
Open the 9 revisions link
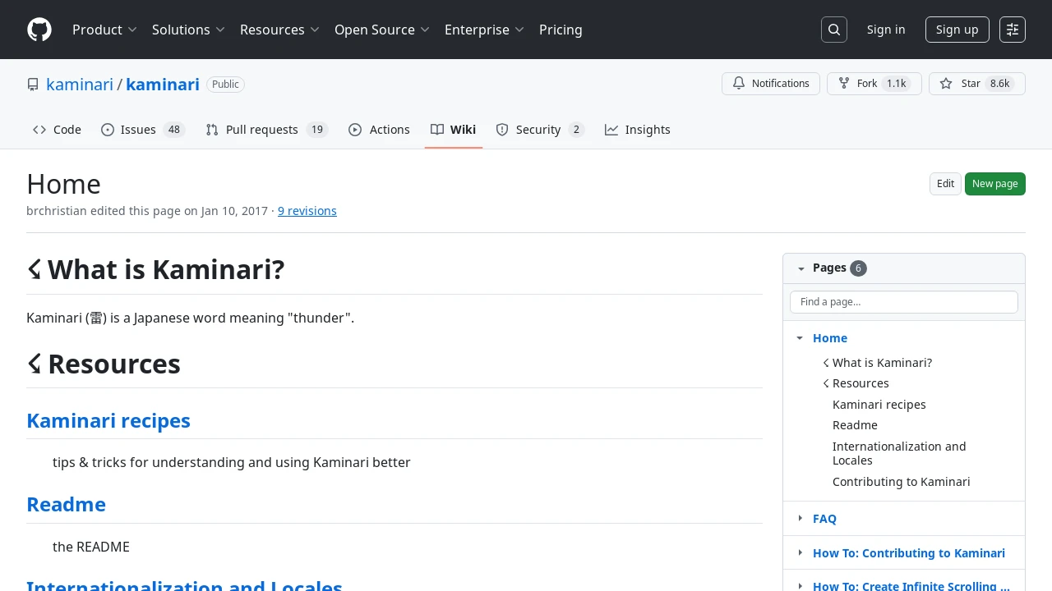(307, 211)
